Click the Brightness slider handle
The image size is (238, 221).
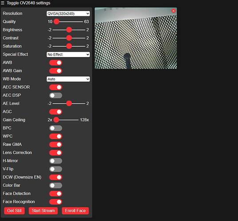[x=69, y=30]
